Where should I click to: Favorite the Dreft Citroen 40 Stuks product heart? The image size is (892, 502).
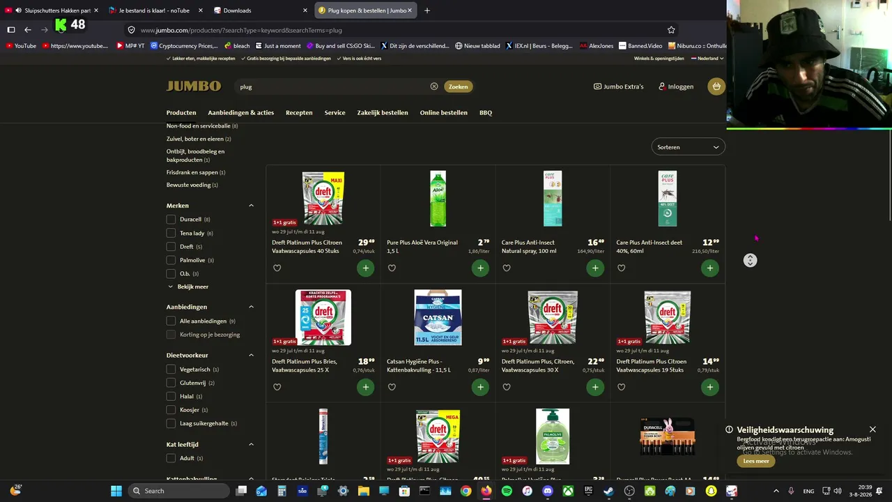click(x=277, y=268)
